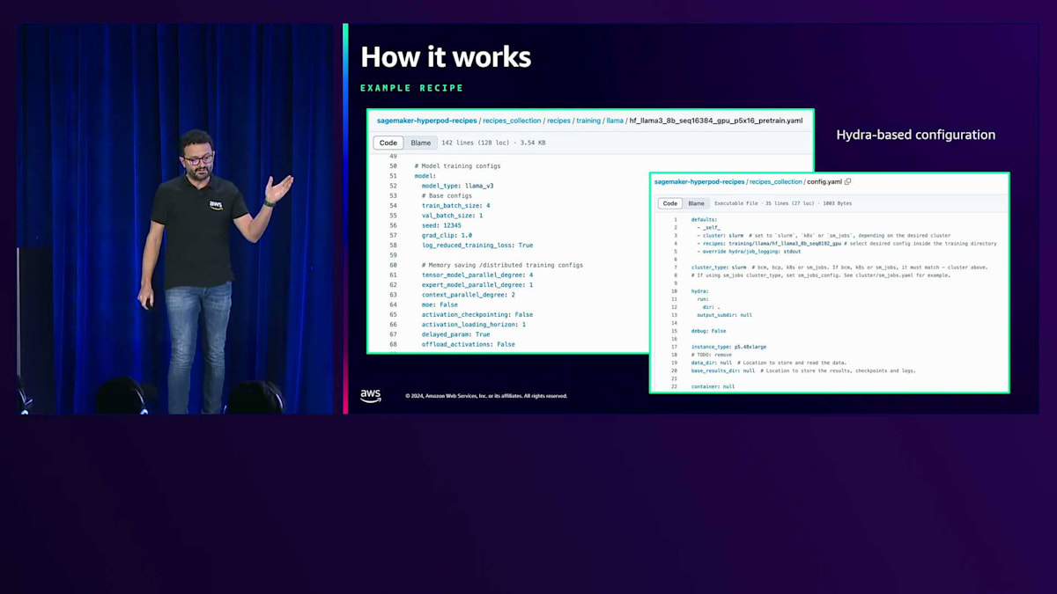Open the training breadcrumb folder link

[588, 121]
